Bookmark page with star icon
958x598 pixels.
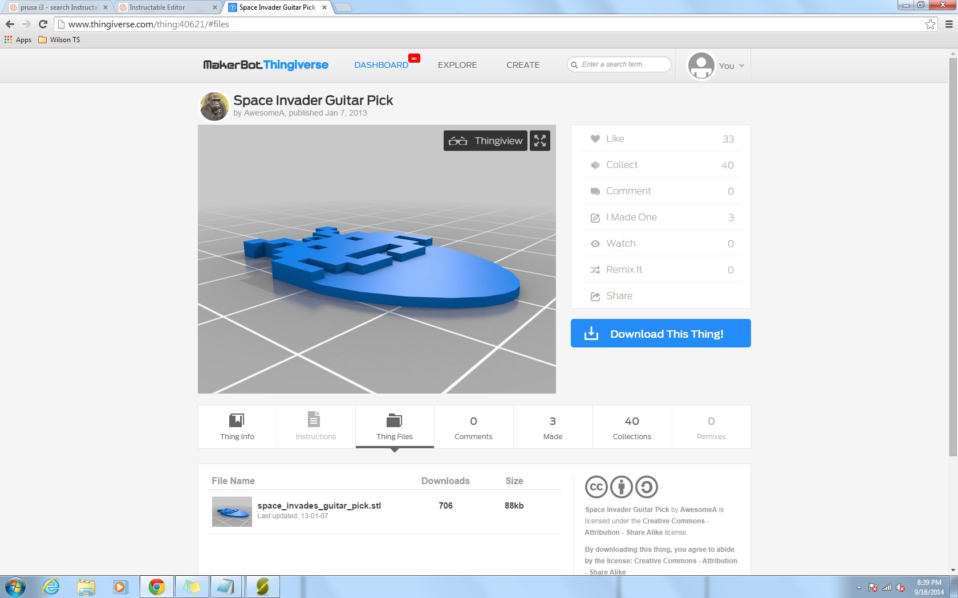tap(930, 24)
